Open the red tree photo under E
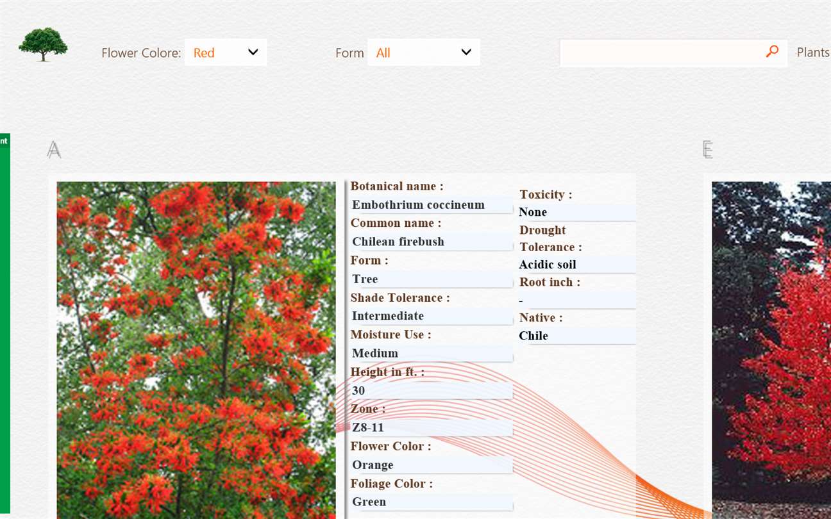Screen dimensions: 831x519 click(x=771, y=350)
